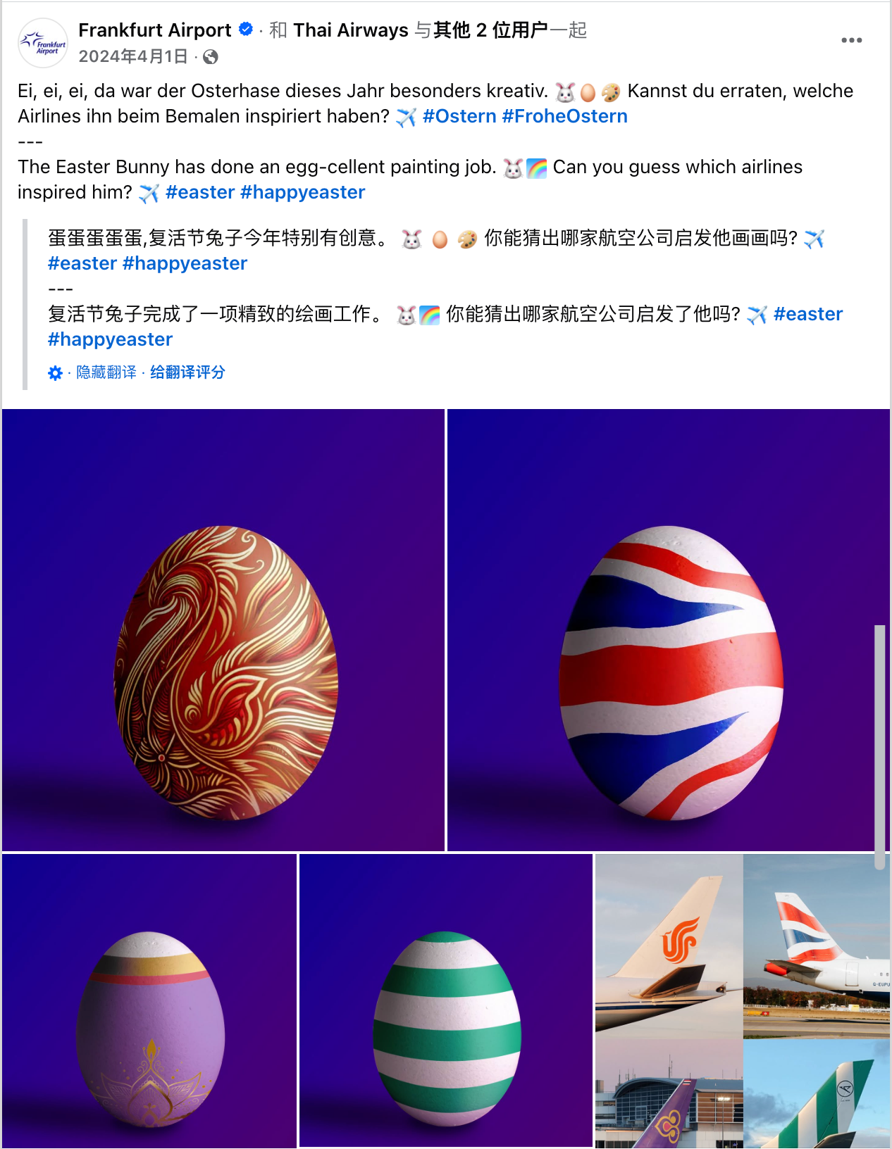
Task: Click #happyeaster in the English text
Action: click(x=302, y=192)
